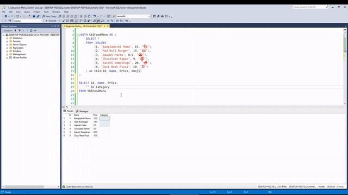Screen dimensions: 348x195
Task: Click the Bangladeshi Momo result cell
Action: (x=82, y=119)
